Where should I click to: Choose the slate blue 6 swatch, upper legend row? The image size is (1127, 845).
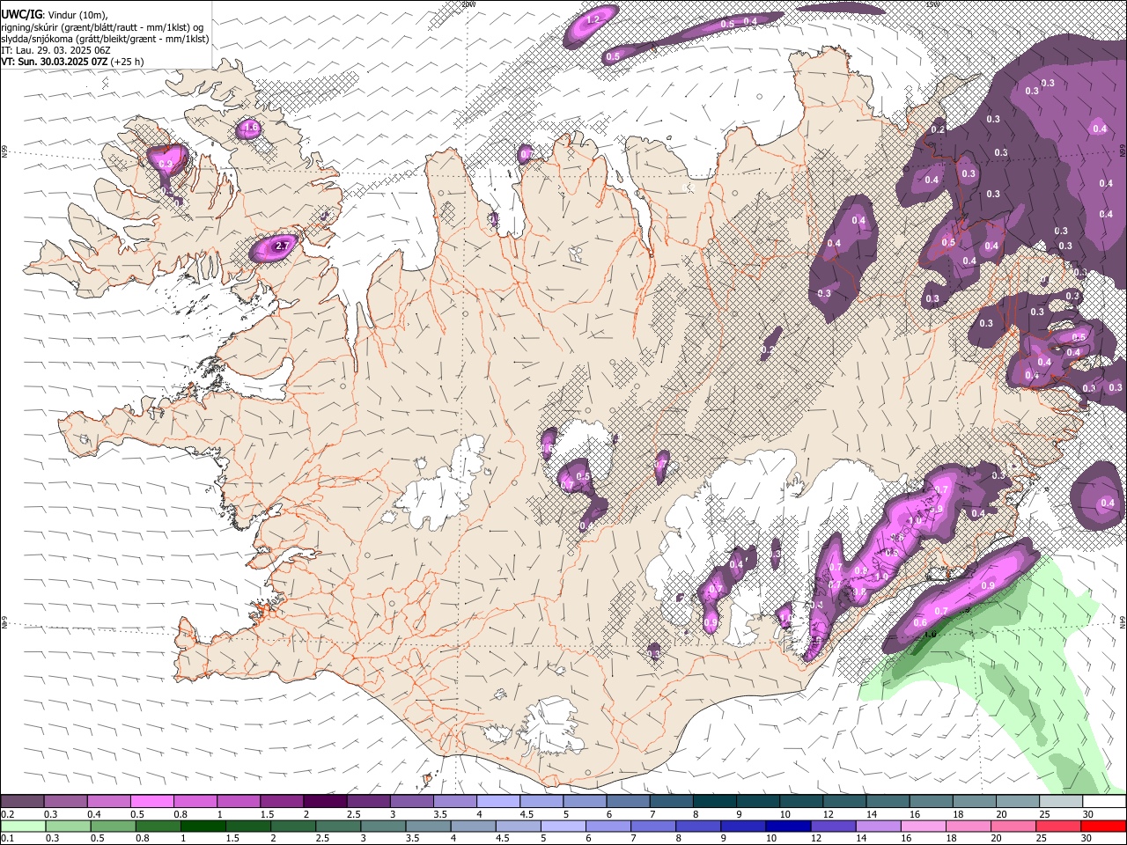click(629, 801)
